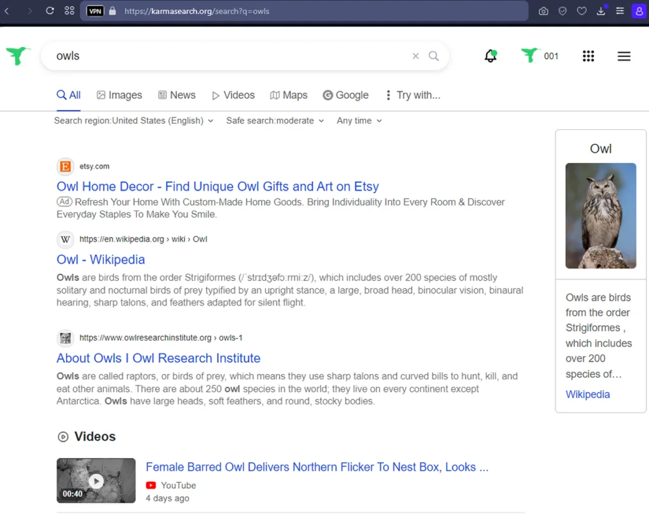649x518 pixels.
Task: Click the Ad badge label
Action: coord(65,202)
